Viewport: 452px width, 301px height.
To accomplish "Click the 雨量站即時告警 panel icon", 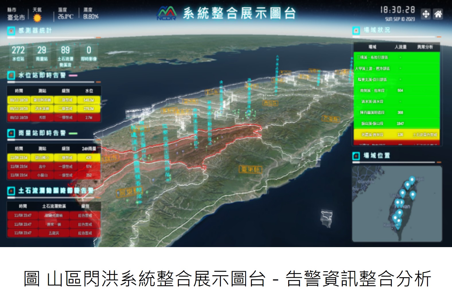I will coord(11,133).
